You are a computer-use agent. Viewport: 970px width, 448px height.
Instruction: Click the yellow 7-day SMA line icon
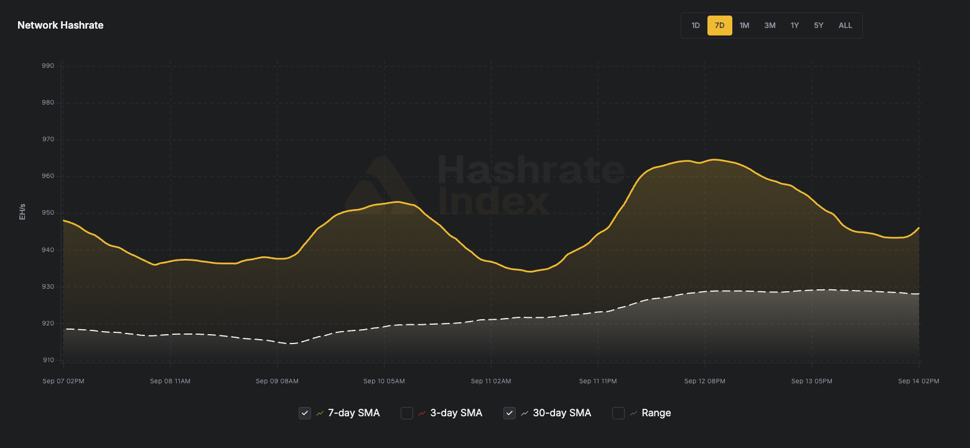pos(320,413)
